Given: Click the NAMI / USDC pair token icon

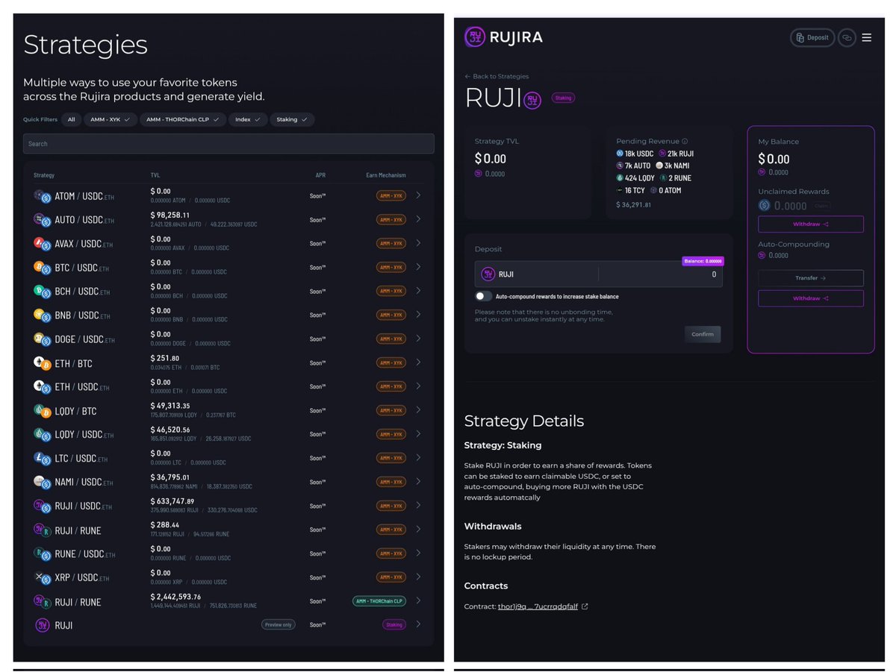Looking at the screenshot, I should pyautogui.click(x=43, y=482).
